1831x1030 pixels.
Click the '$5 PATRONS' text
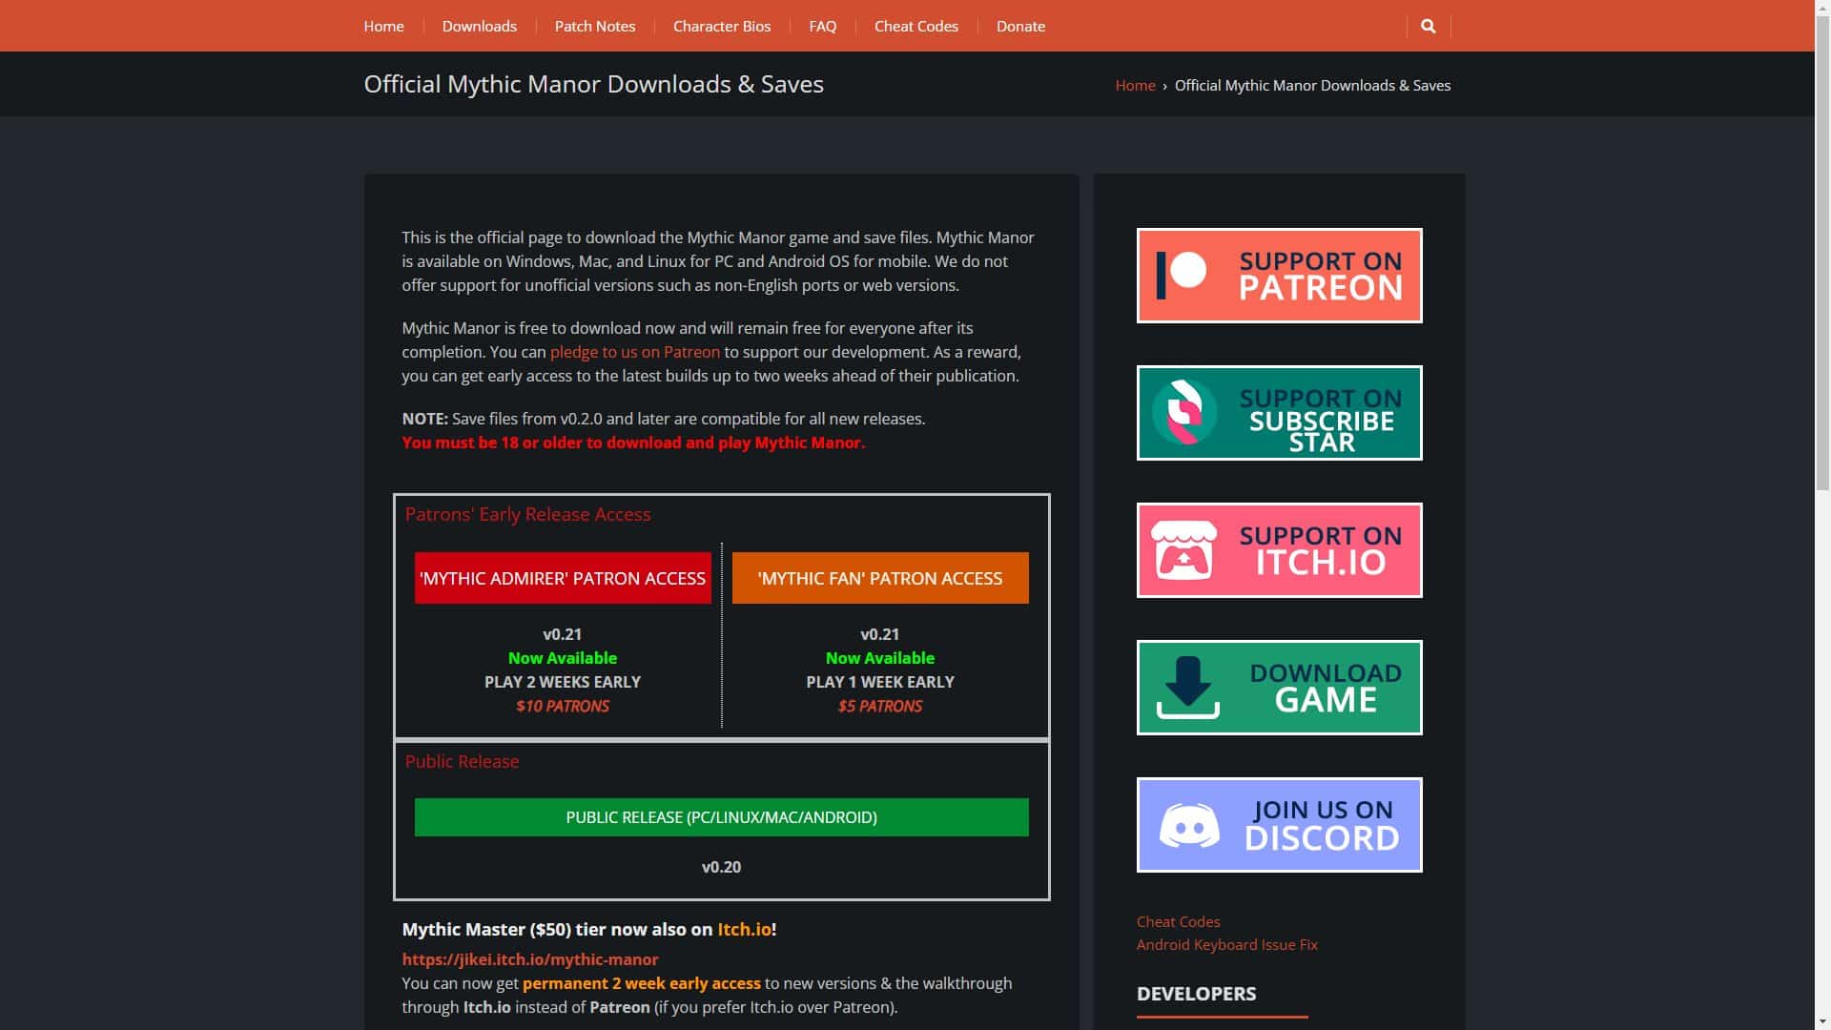tap(880, 706)
